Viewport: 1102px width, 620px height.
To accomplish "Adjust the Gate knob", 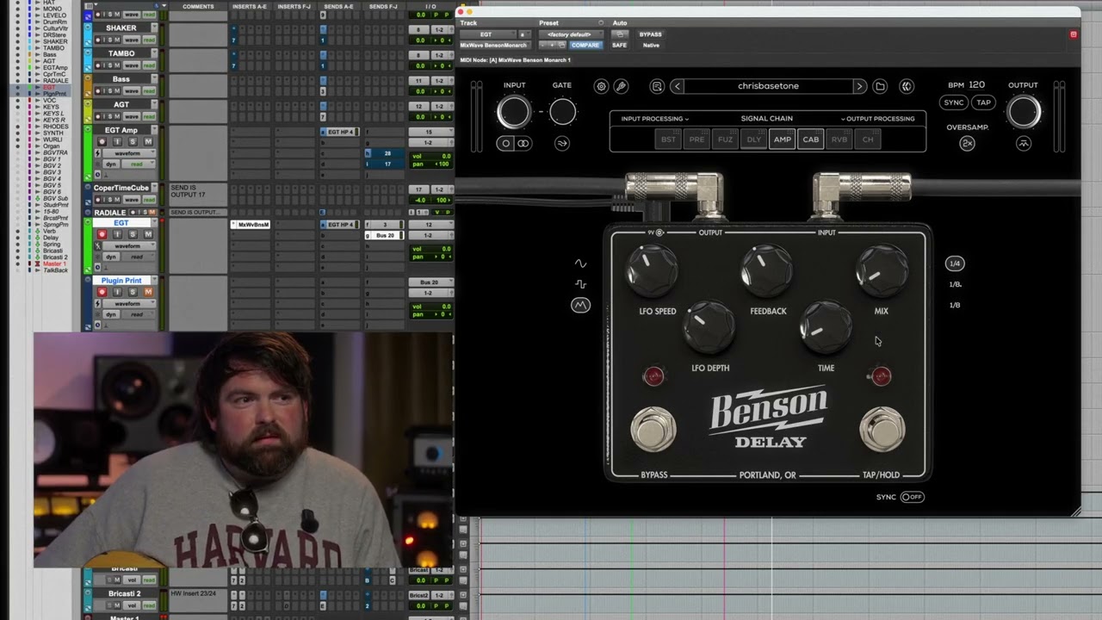I will pyautogui.click(x=562, y=111).
